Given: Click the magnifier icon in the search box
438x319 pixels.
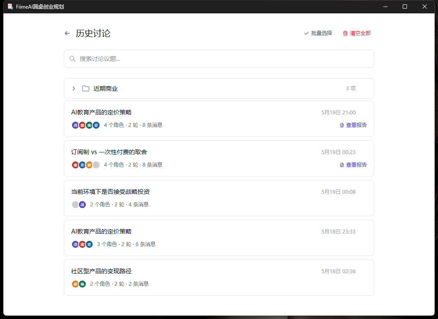Looking at the screenshot, I should click(x=72, y=59).
